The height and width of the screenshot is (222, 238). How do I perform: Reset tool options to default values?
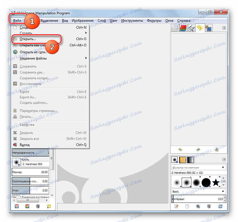(49, 207)
